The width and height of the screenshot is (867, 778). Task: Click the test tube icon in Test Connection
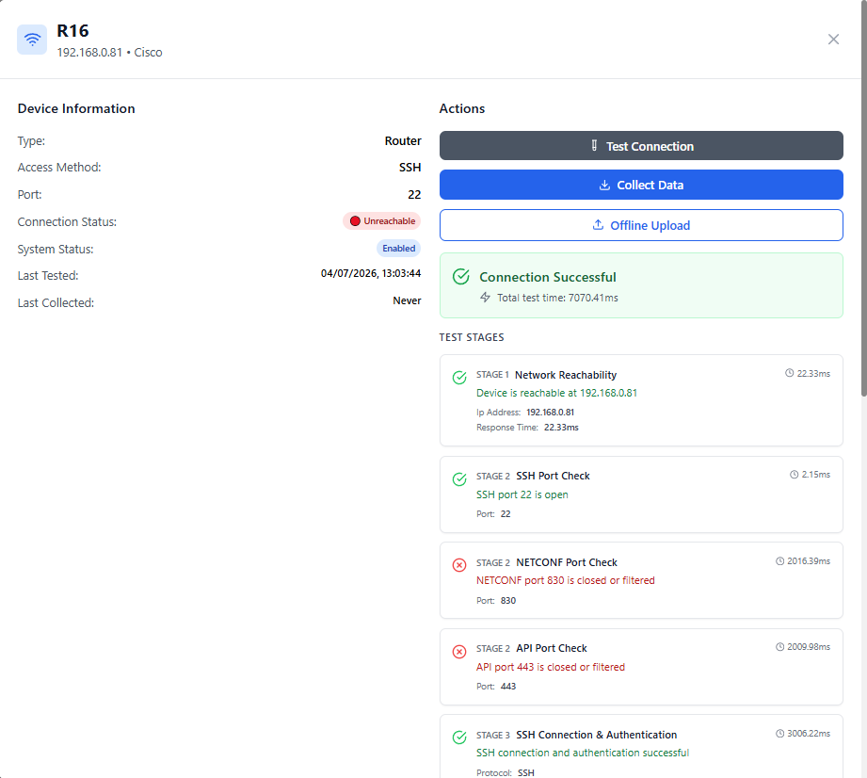click(x=594, y=146)
